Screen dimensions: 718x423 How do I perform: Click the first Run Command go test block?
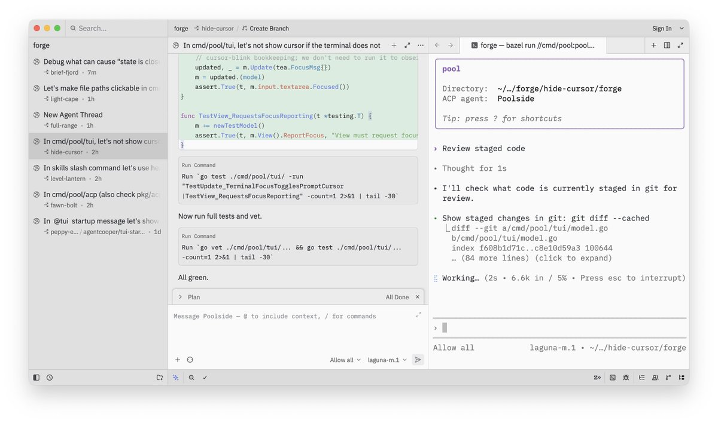298,182
